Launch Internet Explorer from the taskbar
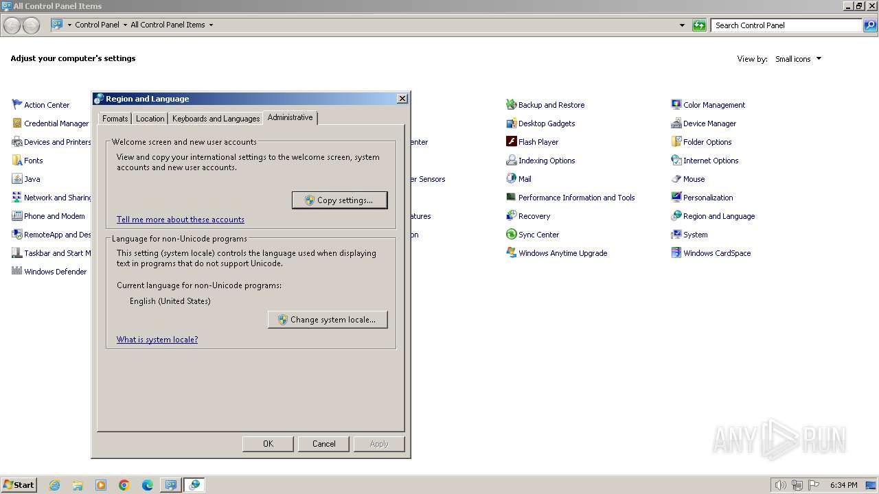Screen dimensions: 879x494 coord(54,485)
